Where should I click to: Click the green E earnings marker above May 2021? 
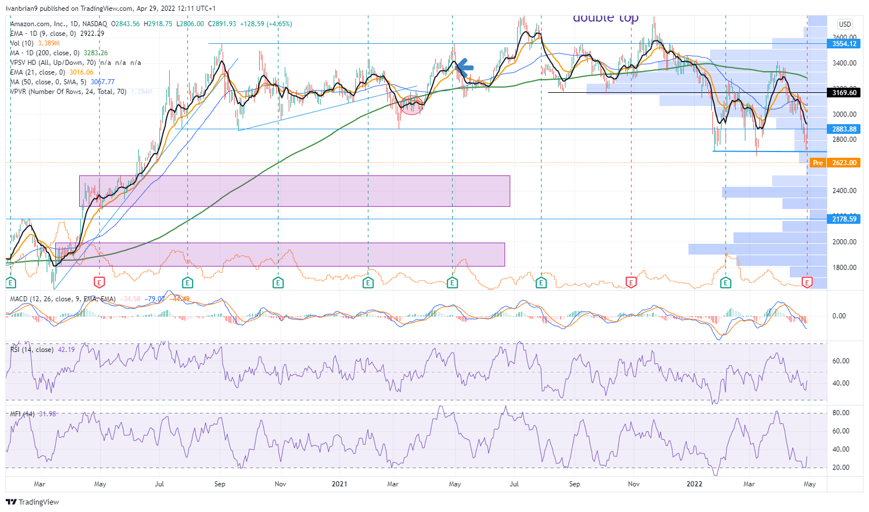pos(452,282)
